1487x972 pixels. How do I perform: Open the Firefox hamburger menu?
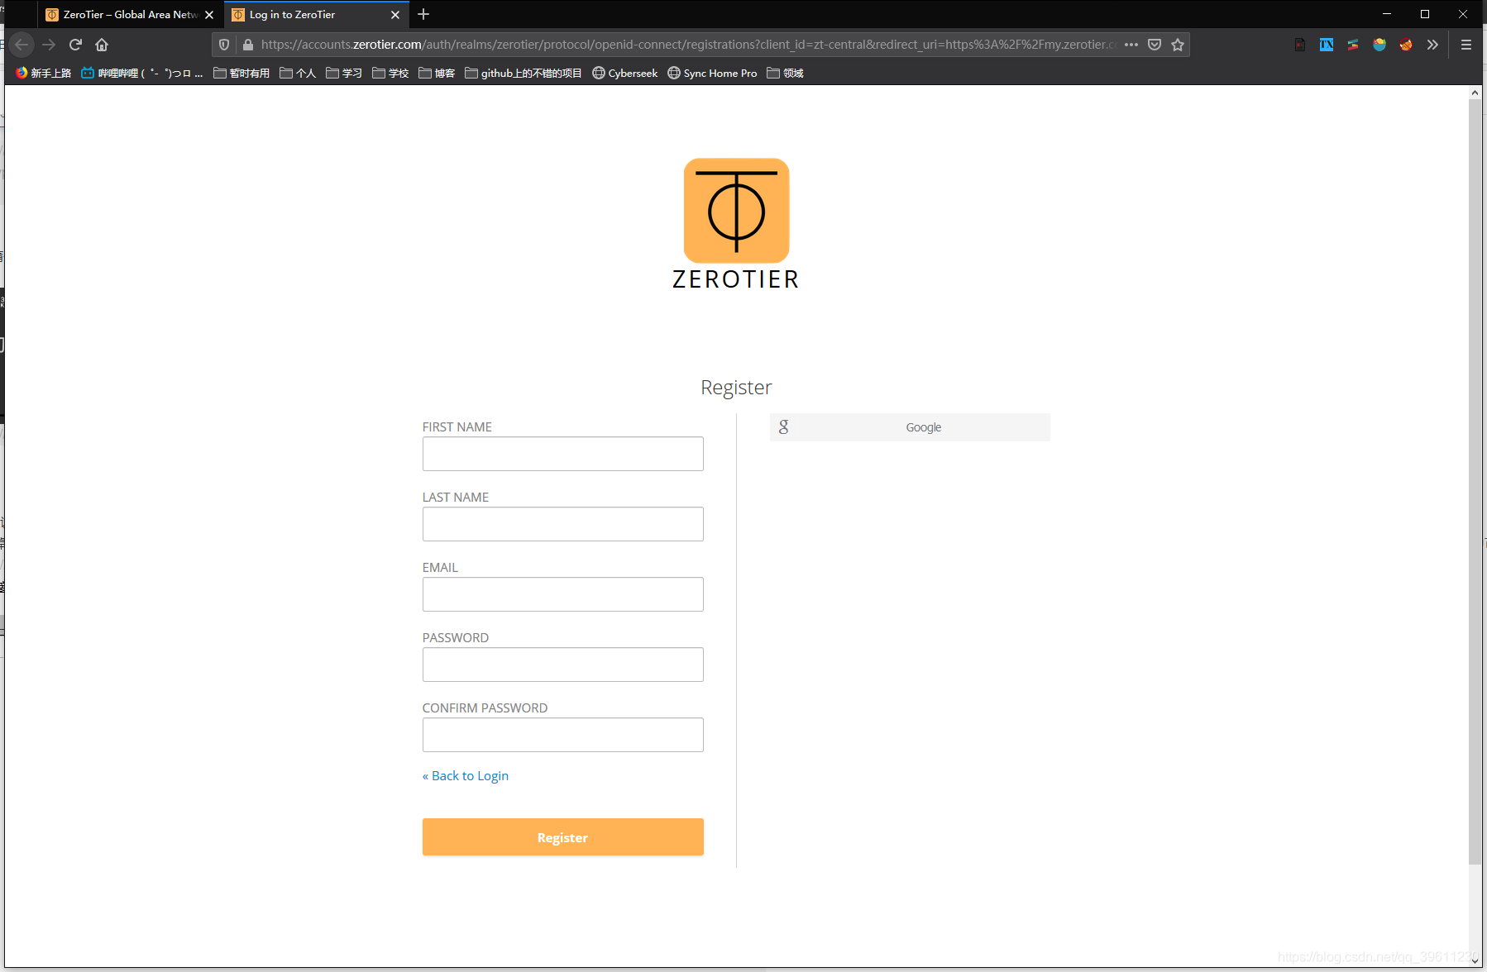[1466, 45]
